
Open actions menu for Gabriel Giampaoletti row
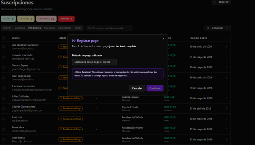[226, 108]
